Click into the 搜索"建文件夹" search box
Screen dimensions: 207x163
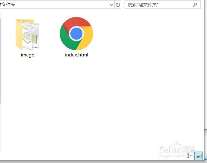pyautogui.click(x=162, y=5)
